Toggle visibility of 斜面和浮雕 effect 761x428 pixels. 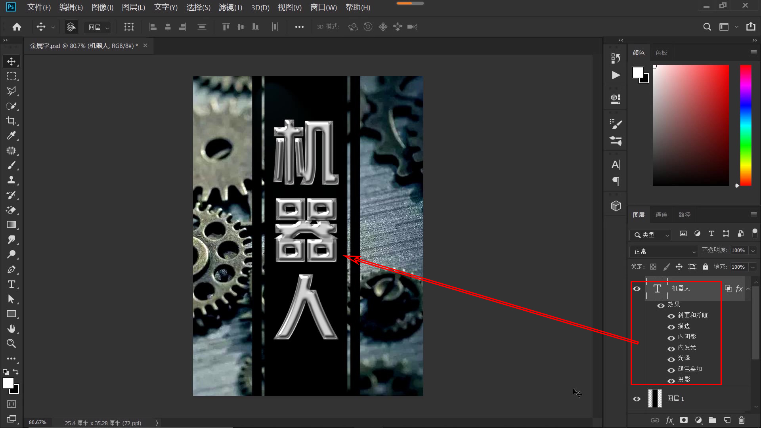(671, 315)
